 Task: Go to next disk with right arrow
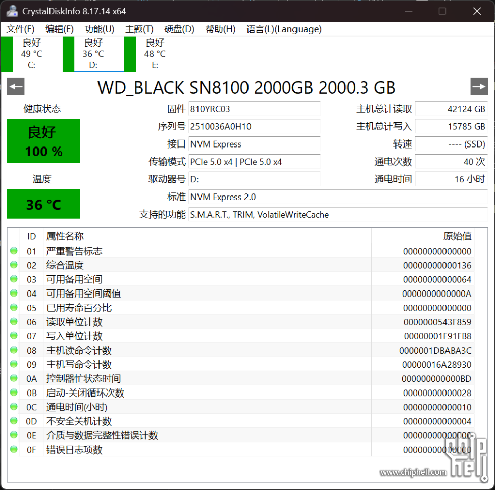pos(479,86)
